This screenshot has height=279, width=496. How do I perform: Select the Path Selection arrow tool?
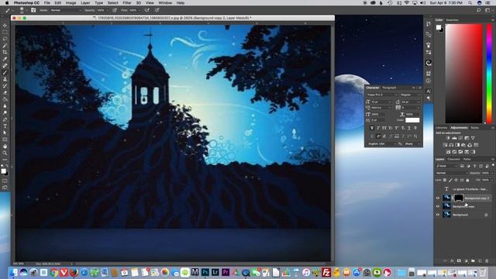coord(5,133)
